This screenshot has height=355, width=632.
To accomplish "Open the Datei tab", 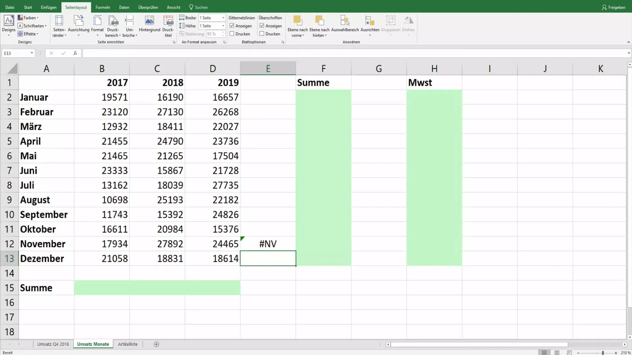I will 10,7.
